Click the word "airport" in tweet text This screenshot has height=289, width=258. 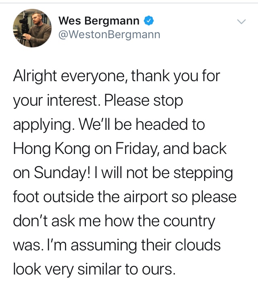[x=146, y=197]
